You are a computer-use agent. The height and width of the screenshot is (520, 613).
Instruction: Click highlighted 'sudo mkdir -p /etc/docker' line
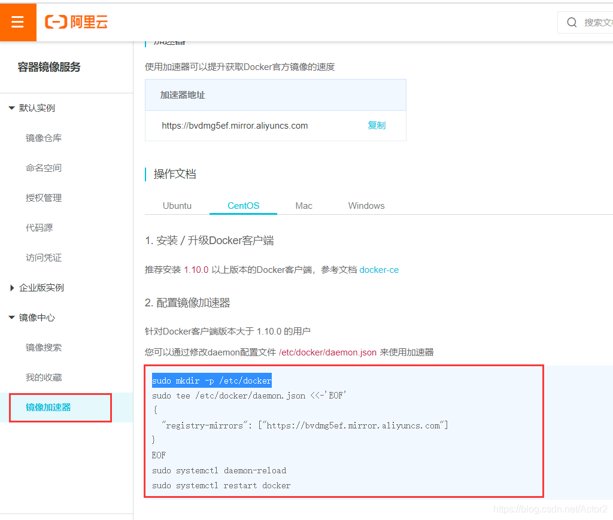tap(211, 381)
